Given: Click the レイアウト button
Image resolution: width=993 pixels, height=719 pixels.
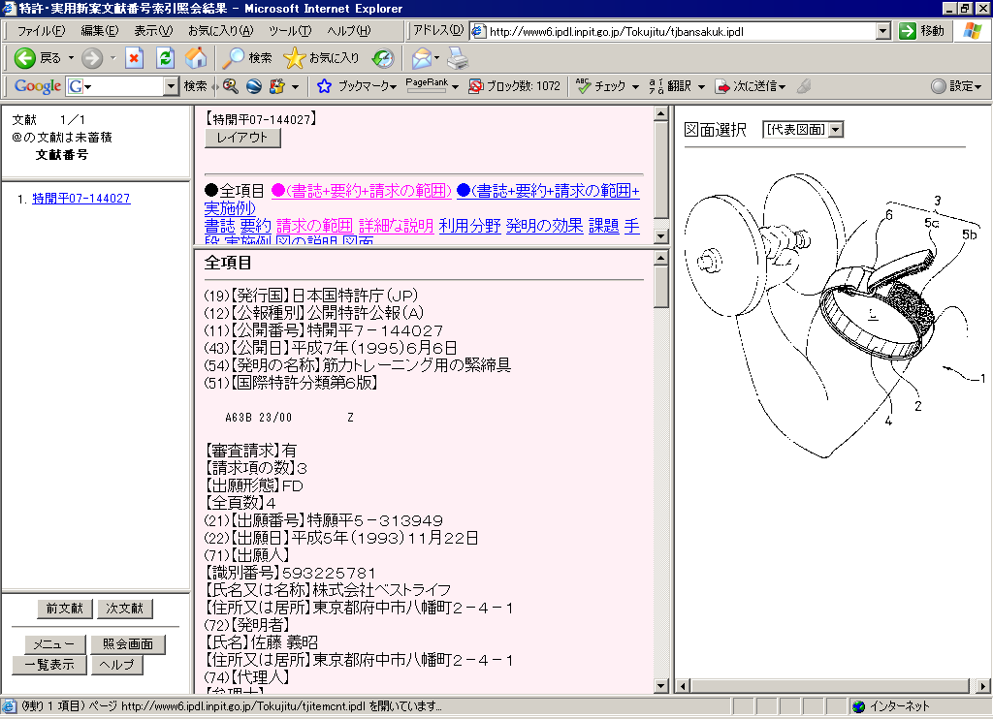Looking at the screenshot, I should click(x=242, y=138).
